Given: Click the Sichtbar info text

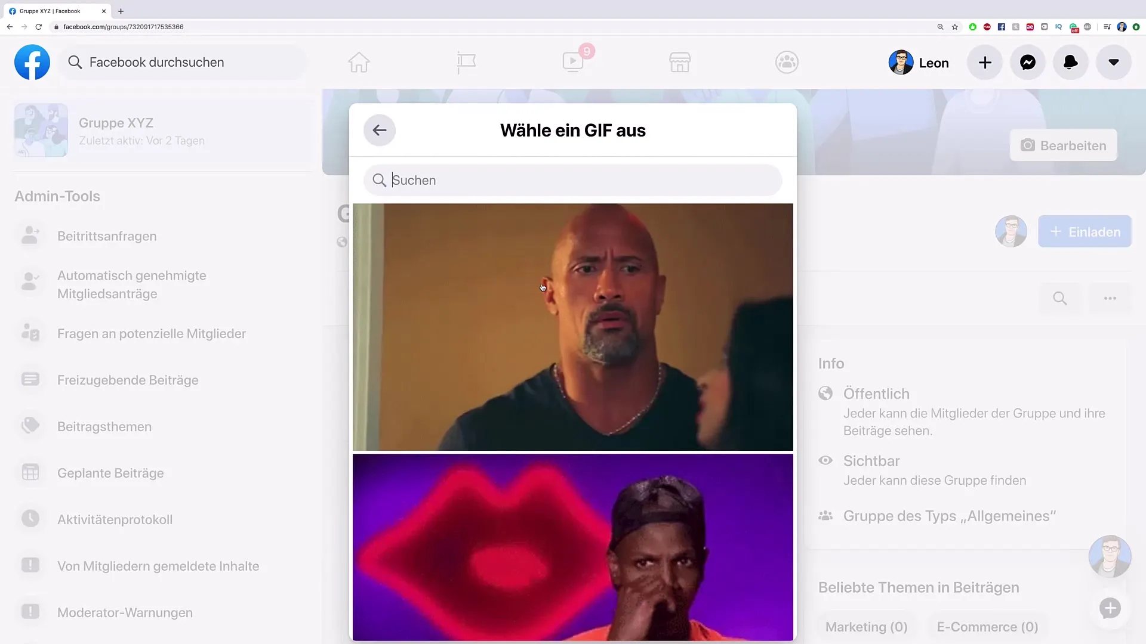Looking at the screenshot, I should tap(871, 460).
